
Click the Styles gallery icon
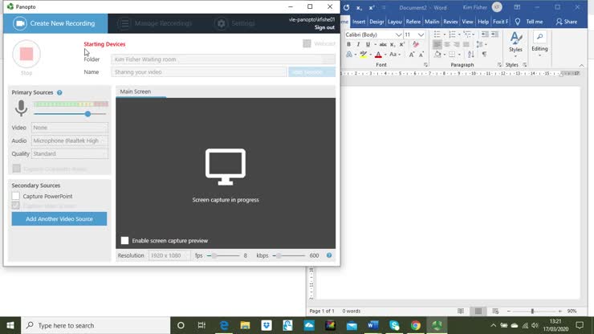[515, 41]
